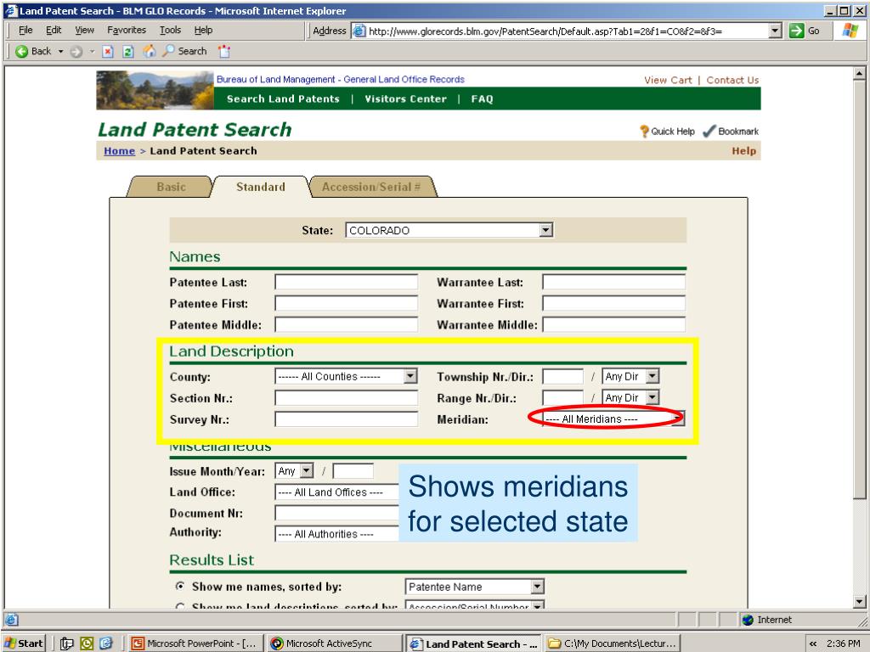This screenshot has height=652, width=870.
Task: Open the View menu
Action: click(84, 30)
